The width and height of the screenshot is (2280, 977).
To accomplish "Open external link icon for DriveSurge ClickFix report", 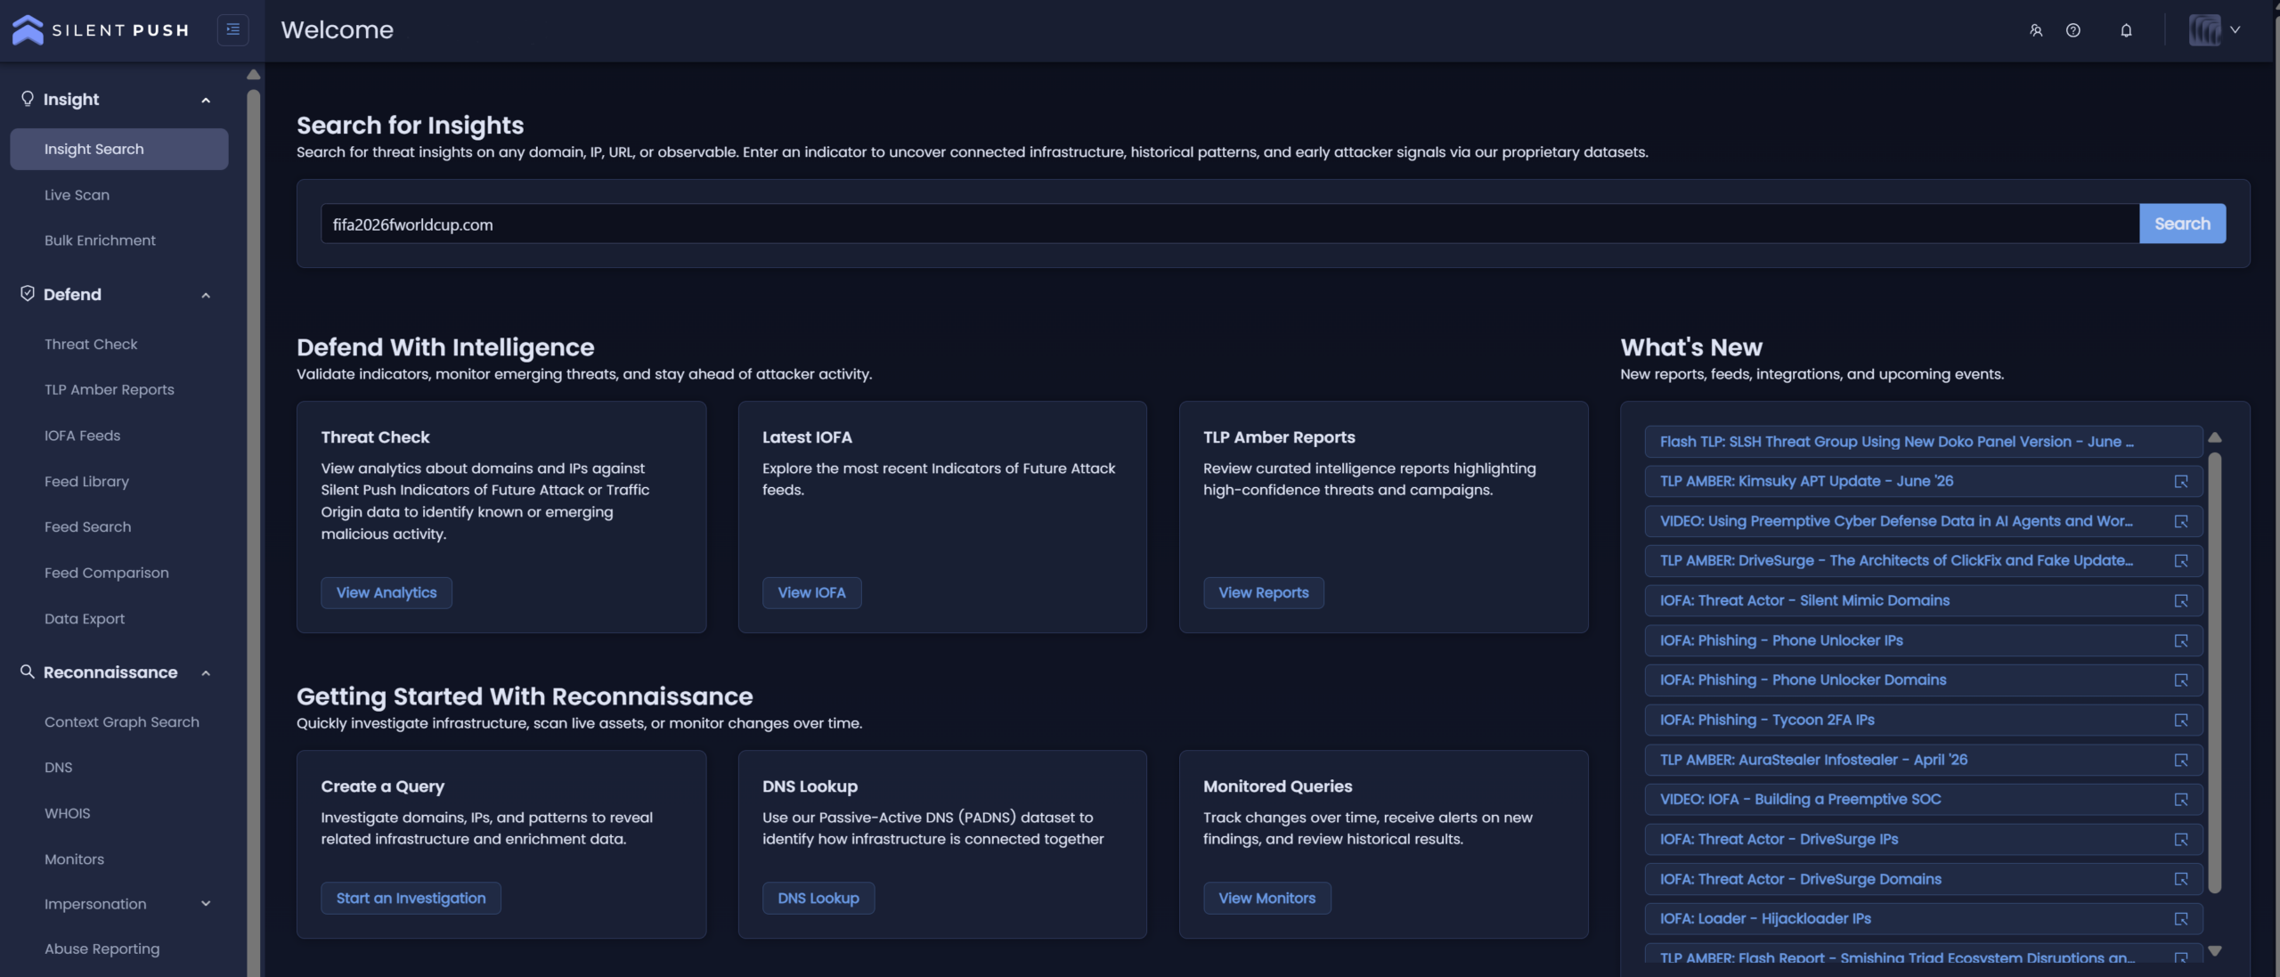I will pos(2181,560).
